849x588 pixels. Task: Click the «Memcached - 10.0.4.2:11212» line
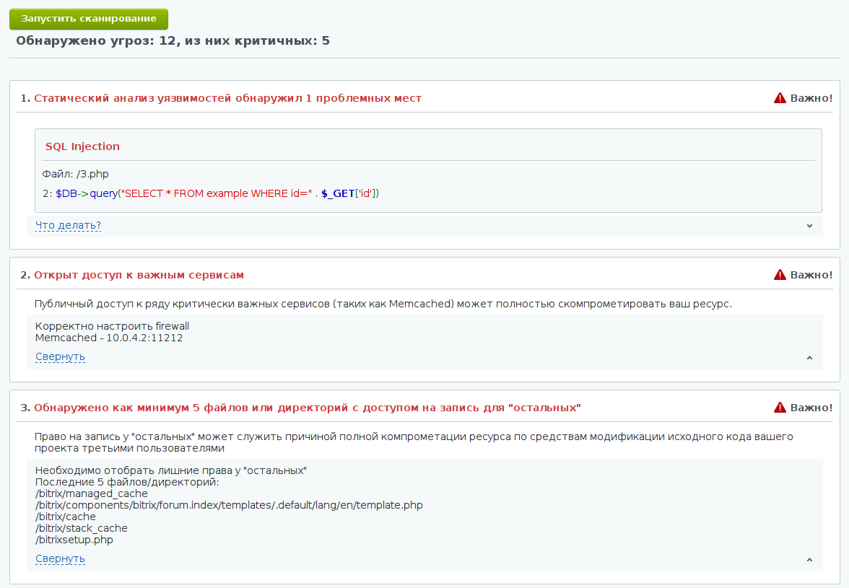(109, 338)
